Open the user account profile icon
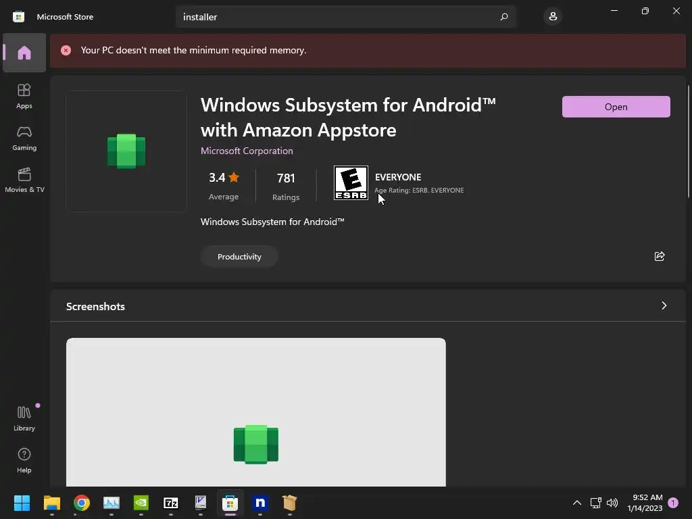The width and height of the screenshot is (692, 519). tap(553, 17)
